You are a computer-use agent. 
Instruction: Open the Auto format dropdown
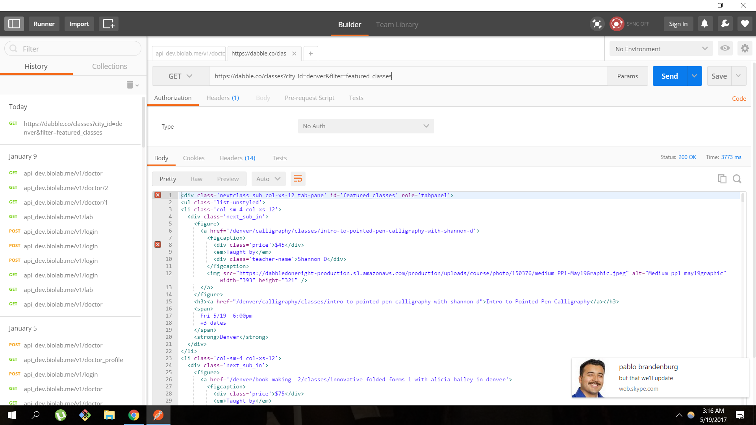coord(268,179)
